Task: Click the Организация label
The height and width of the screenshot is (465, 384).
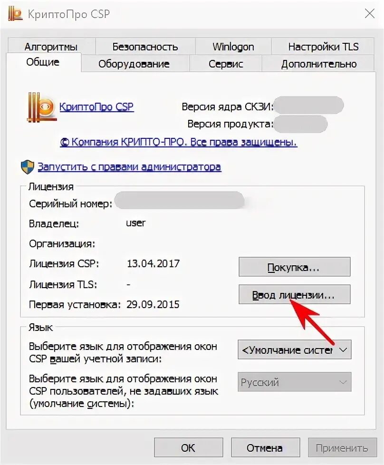Action: tap(62, 244)
